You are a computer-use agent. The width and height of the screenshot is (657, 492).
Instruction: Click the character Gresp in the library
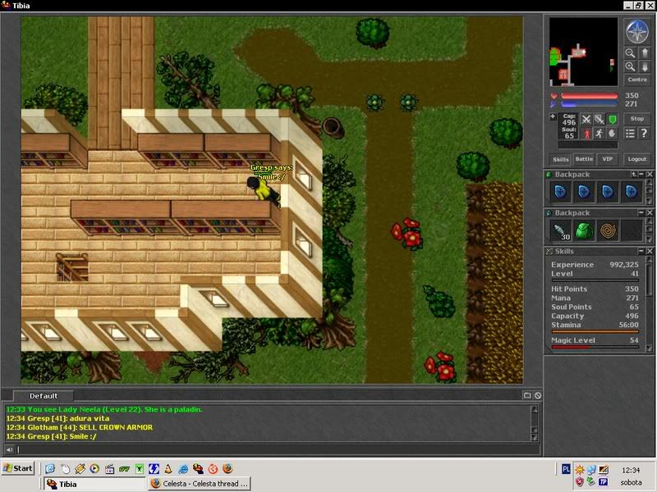(x=263, y=189)
